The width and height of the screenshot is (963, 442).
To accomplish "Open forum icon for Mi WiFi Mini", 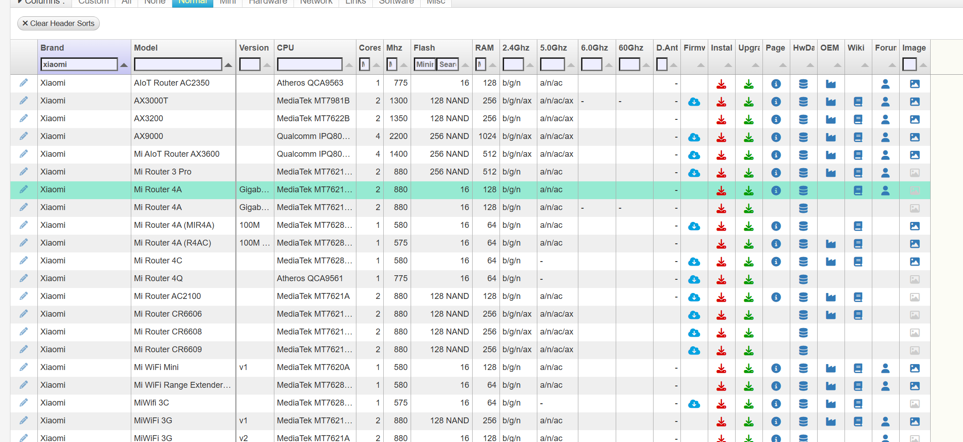I will tap(886, 368).
